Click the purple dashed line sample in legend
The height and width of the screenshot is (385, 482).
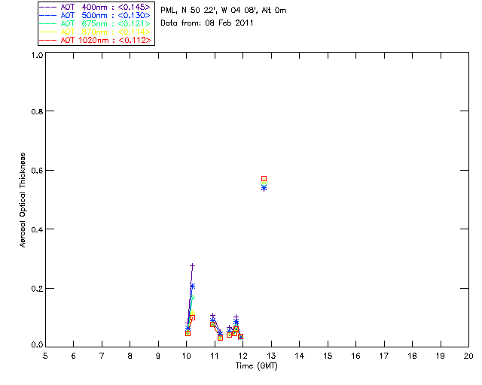coord(48,7)
